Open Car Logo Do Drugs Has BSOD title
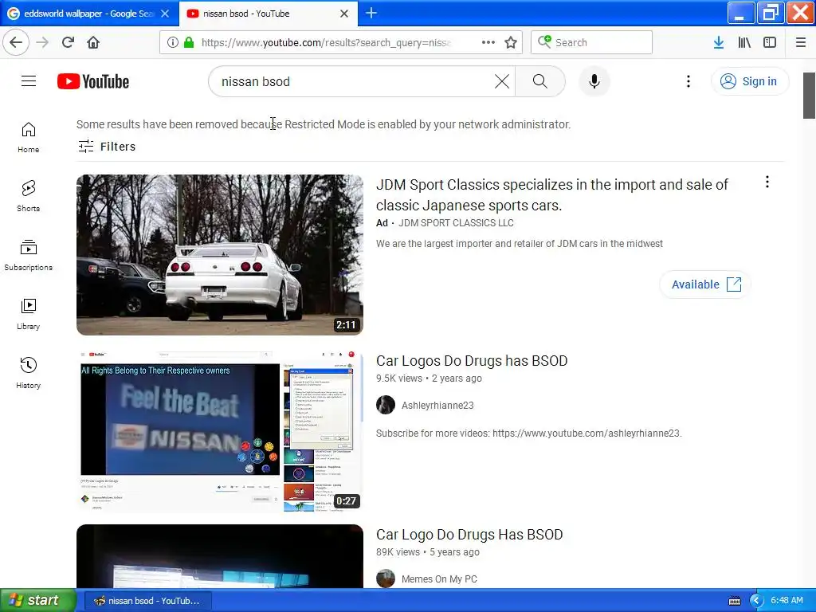Viewport: 816px width, 612px height. tap(469, 535)
